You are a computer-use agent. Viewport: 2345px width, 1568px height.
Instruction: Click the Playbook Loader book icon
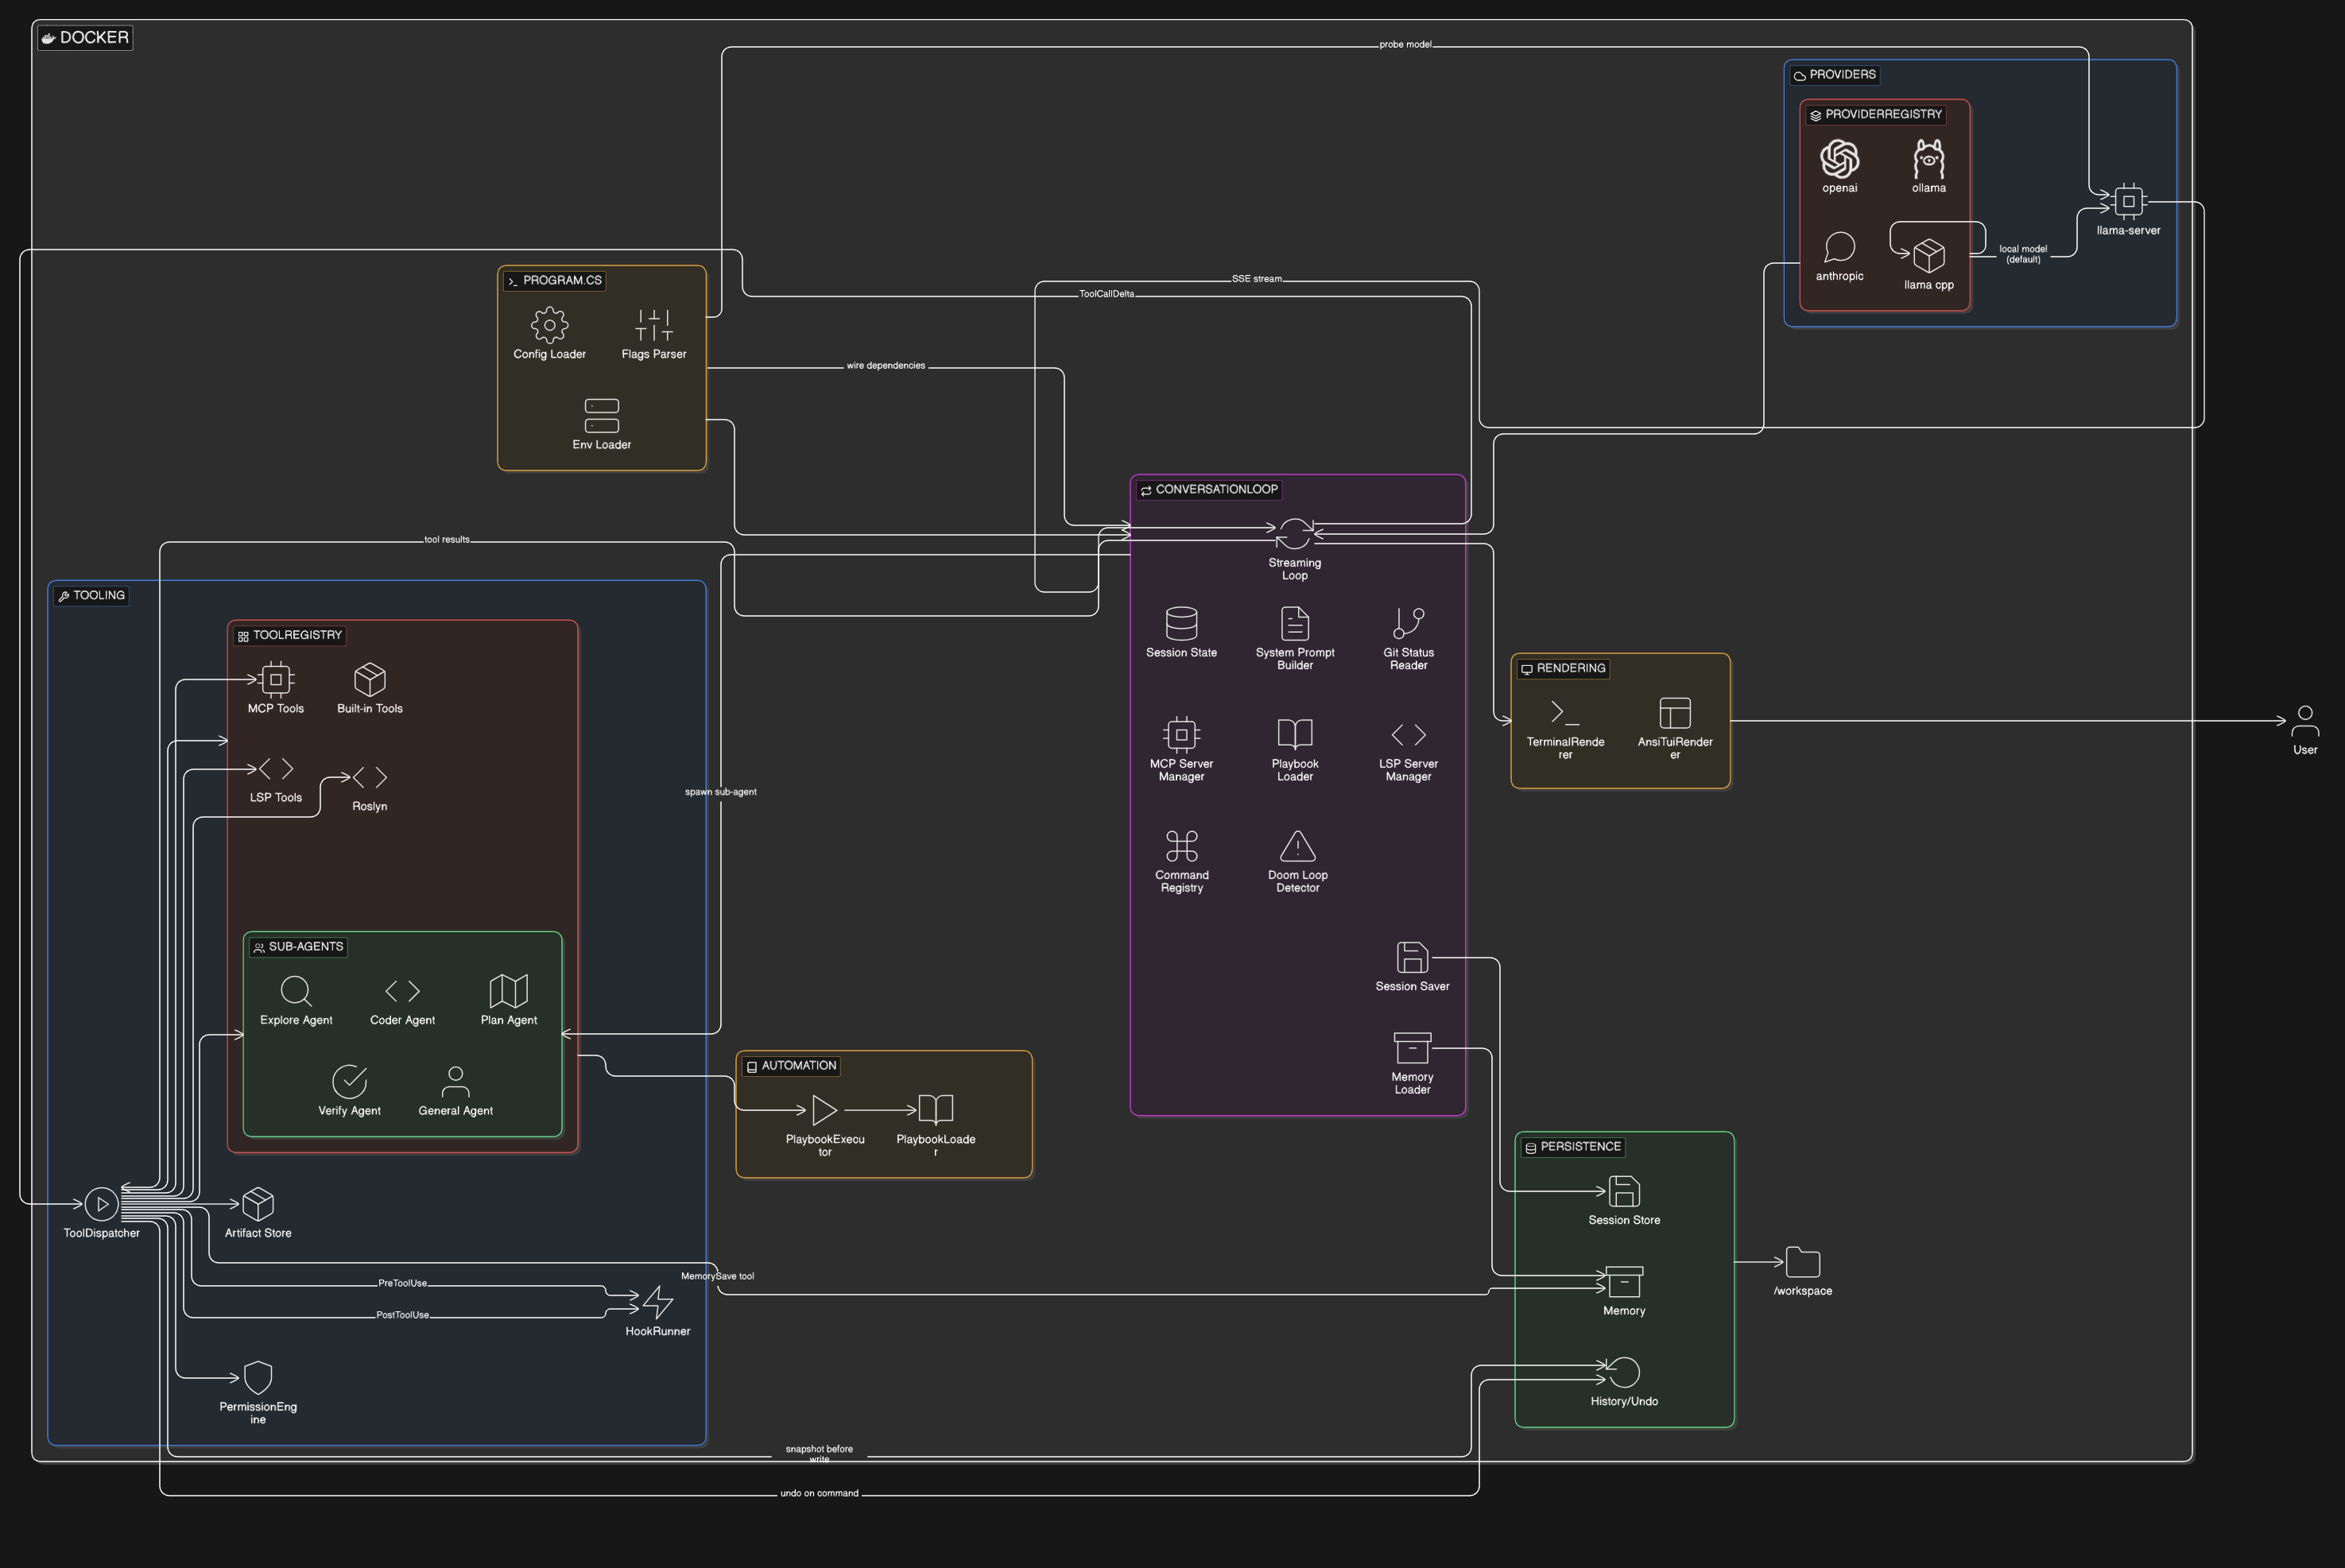click(x=1294, y=734)
